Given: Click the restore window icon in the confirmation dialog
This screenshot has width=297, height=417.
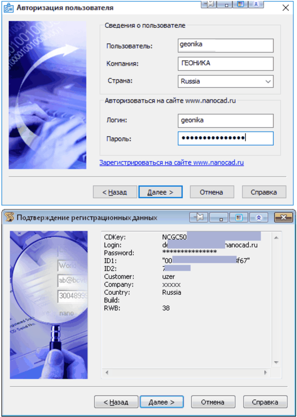Looking at the screenshot, I should tap(239, 218).
